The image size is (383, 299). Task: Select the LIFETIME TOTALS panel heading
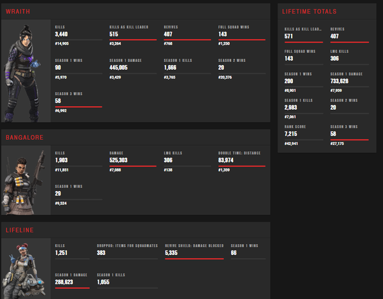point(309,11)
